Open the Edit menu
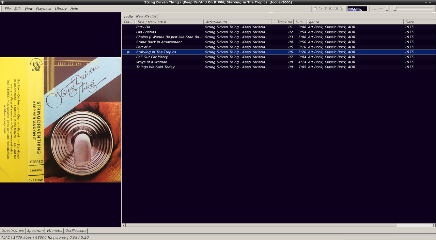The image size is (436, 240). tap(17, 9)
